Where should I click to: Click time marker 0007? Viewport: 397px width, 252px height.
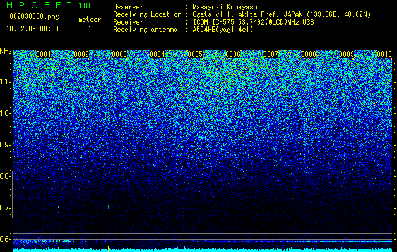click(x=271, y=54)
